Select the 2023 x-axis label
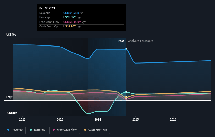The height and width of the screenshot is (137, 215). point(60,119)
